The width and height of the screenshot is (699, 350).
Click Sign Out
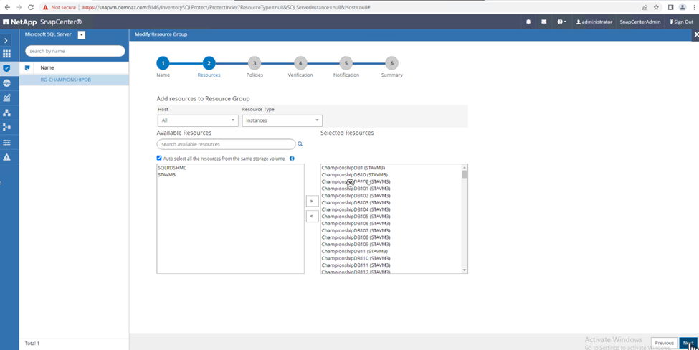(x=681, y=22)
